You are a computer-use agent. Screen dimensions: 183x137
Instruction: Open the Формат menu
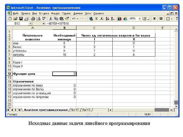(56, 13)
